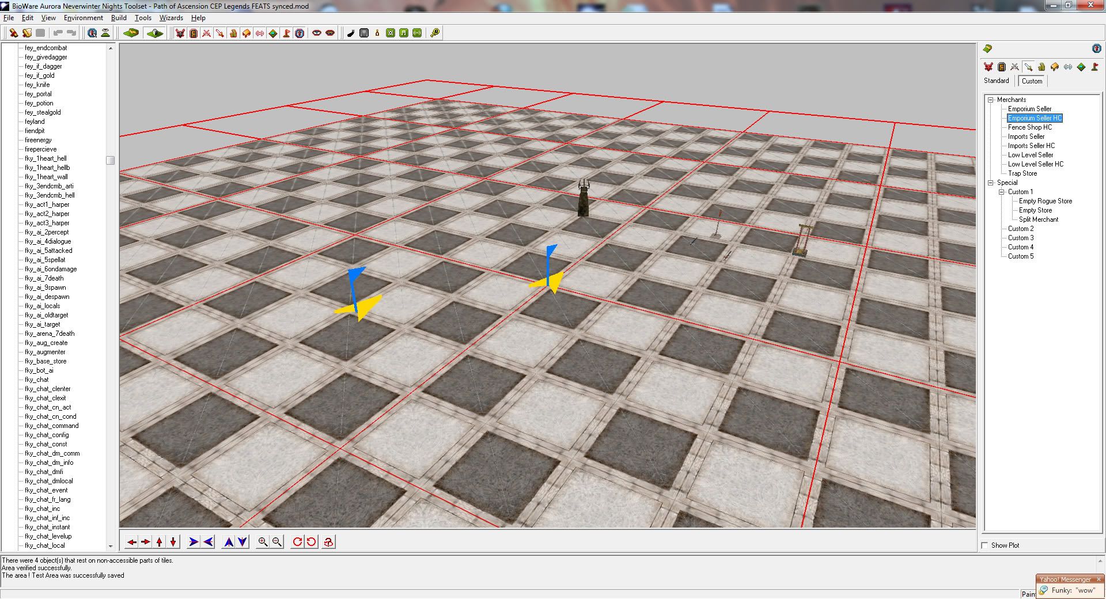The image size is (1106, 599).
Task: Rotate camera clockwise using red arrow
Action: click(297, 542)
